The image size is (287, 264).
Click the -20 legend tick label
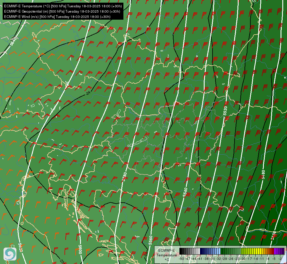[243, 259]
